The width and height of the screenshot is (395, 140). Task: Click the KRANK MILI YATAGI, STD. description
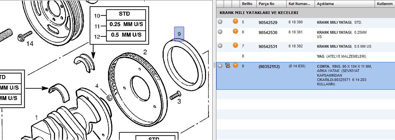tap(340, 22)
